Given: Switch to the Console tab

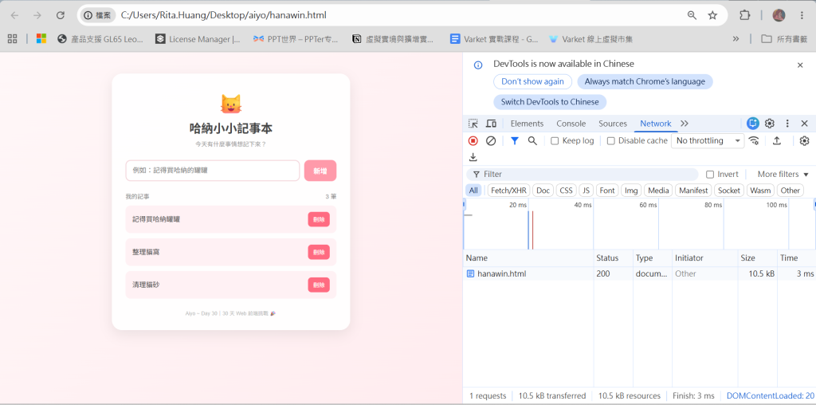Looking at the screenshot, I should tap(571, 124).
